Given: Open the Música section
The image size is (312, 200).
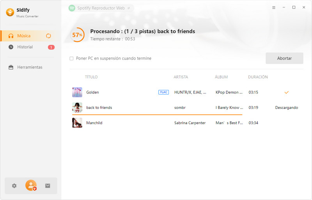Looking at the screenshot, I should click(30, 36).
